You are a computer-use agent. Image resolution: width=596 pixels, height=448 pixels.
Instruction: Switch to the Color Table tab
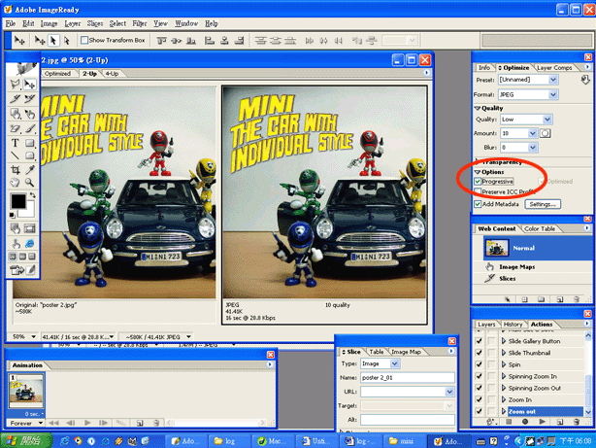[540, 228]
